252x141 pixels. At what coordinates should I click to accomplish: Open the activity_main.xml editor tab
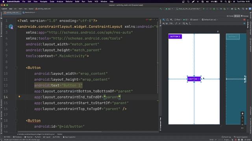12,13
